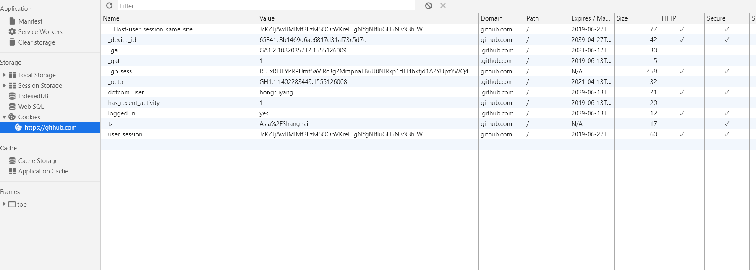Click the Clear storage trash icon
756x270 pixels.
tap(12, 42)
